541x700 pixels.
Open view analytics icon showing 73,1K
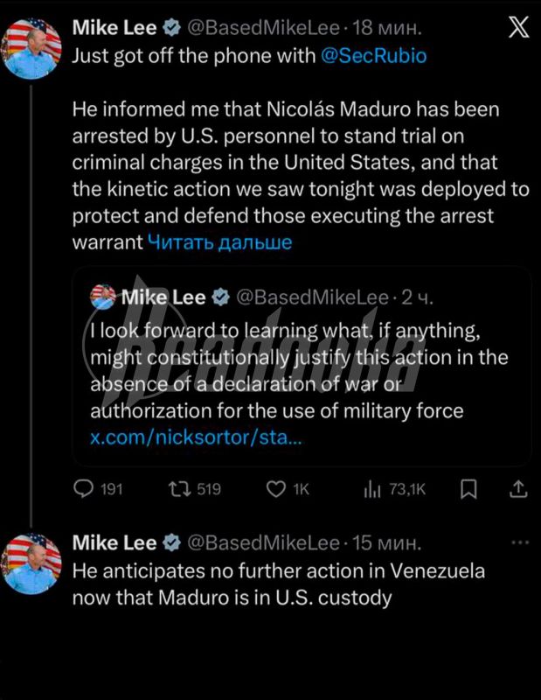(x=371, y=489)
